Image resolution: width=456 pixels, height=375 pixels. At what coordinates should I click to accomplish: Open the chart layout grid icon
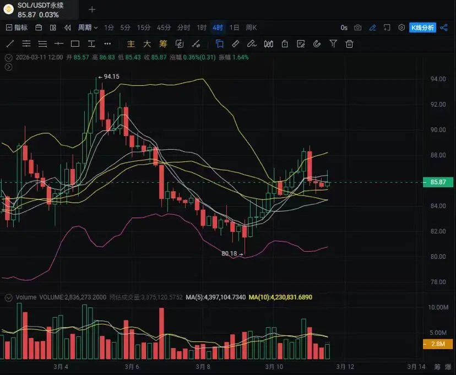(x=53, y=28)
